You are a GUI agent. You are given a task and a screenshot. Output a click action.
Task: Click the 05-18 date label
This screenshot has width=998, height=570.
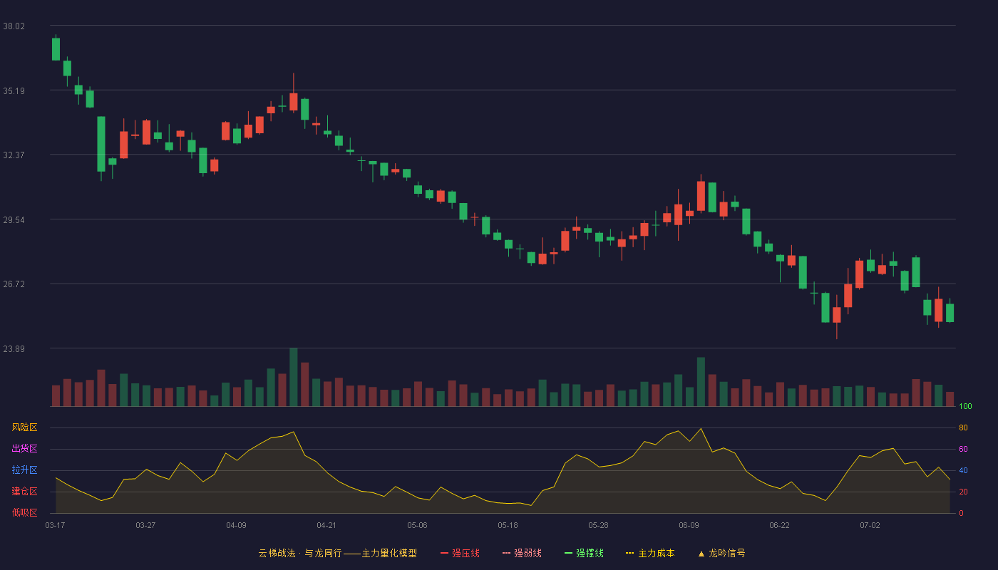(508, 525)
